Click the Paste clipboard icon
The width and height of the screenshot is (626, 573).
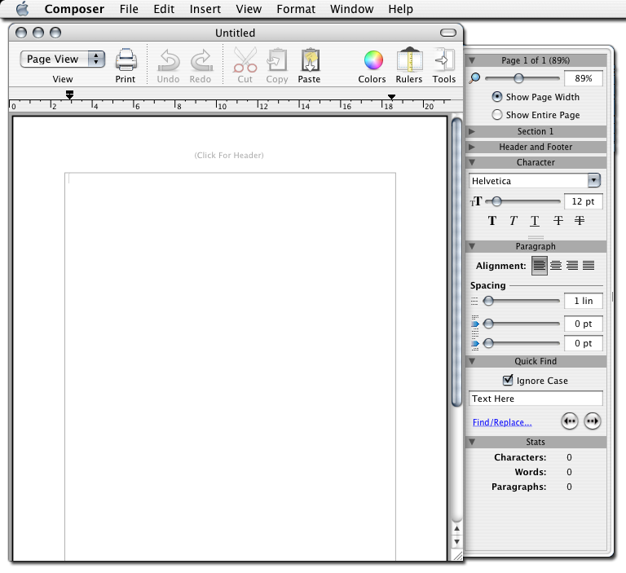pyautogui.click(x=310, y=60)
